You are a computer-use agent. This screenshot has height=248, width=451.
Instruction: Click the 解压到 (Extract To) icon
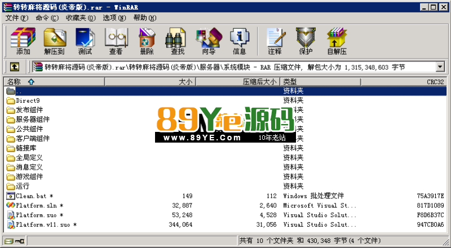[54, 41]
